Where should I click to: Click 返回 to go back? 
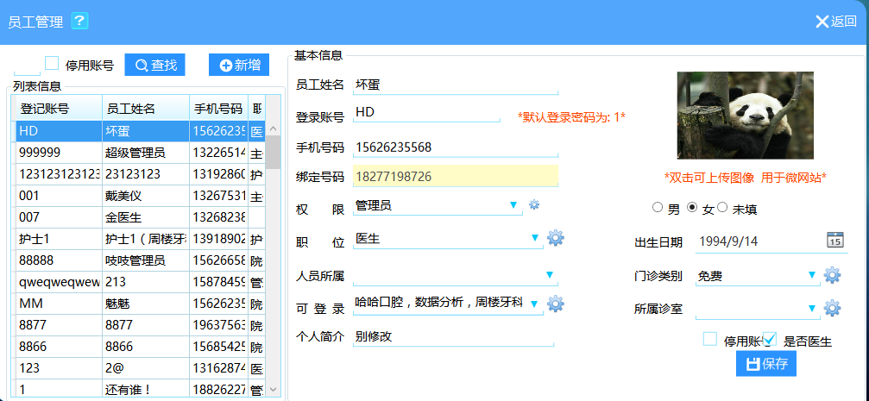835,22
